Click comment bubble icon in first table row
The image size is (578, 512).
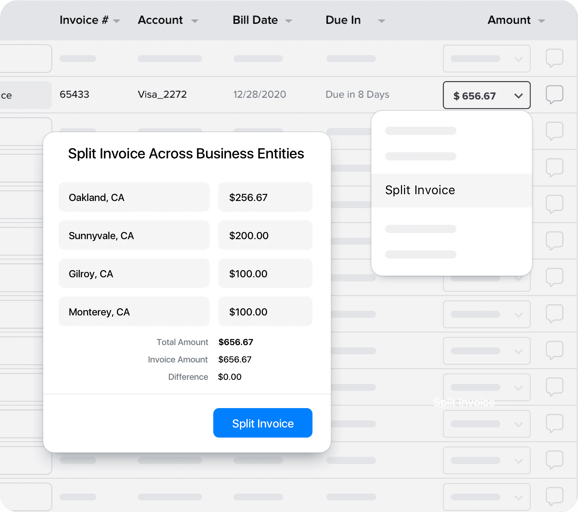554,58
